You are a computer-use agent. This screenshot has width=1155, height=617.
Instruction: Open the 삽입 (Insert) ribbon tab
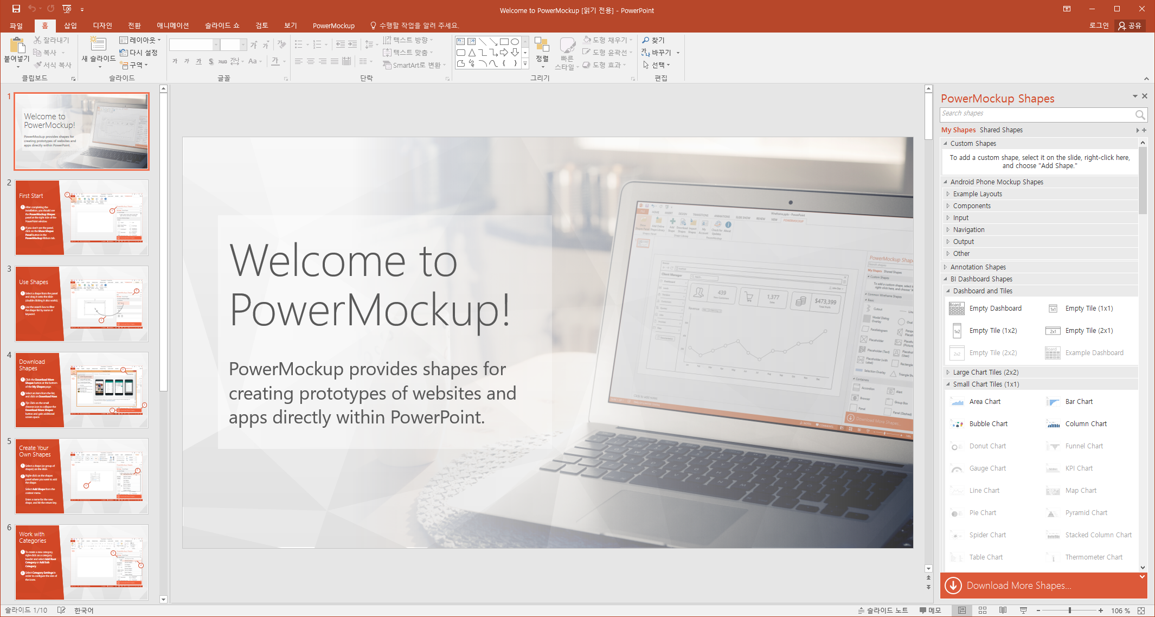point(70,25)
